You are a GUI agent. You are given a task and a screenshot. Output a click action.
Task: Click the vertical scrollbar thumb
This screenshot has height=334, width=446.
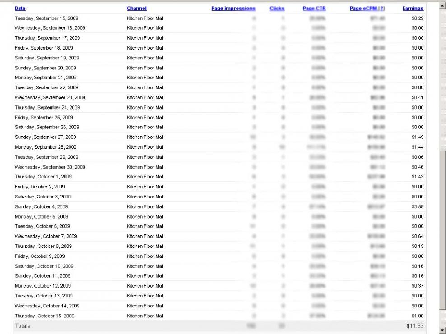[442, 230]
